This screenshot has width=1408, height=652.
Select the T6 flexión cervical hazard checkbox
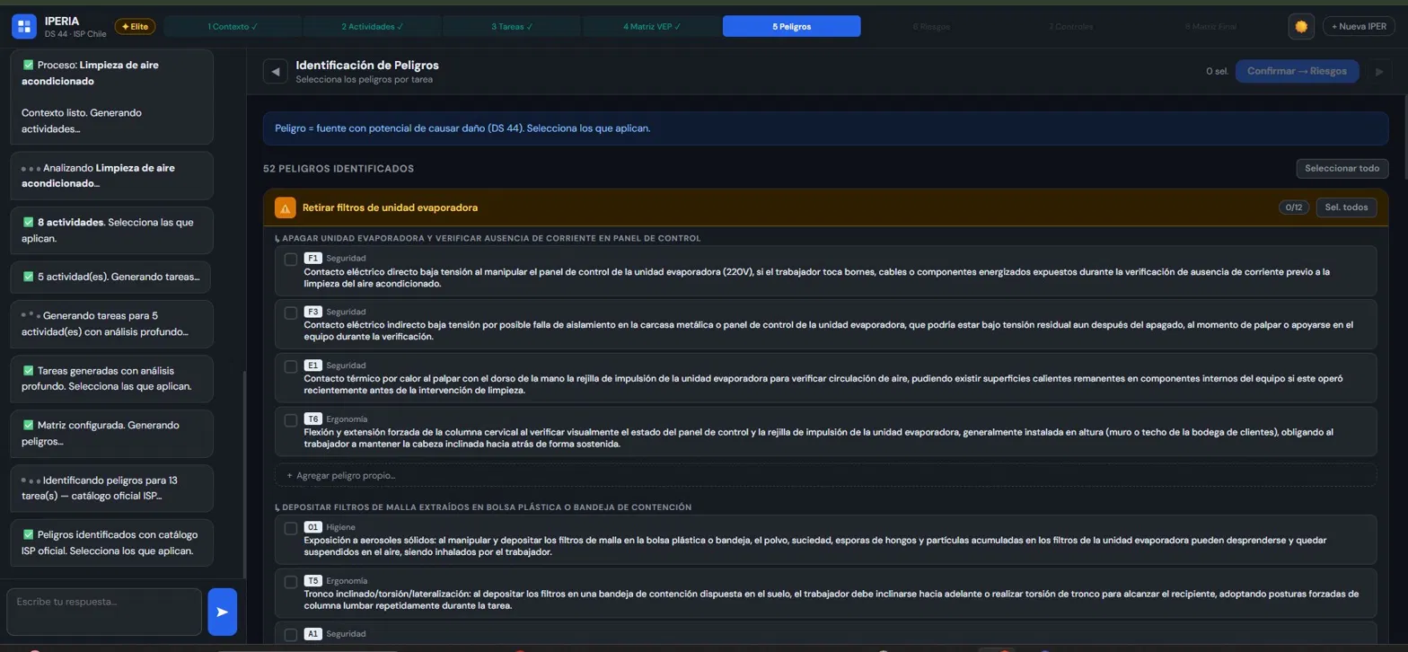click(290, 419)
